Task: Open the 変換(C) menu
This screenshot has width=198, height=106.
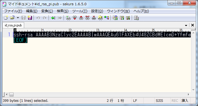Action: 47,11
